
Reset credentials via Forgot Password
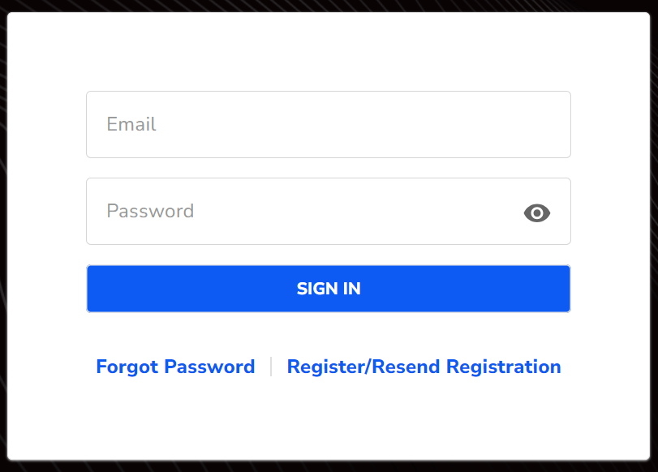click(x=175, y=367)
